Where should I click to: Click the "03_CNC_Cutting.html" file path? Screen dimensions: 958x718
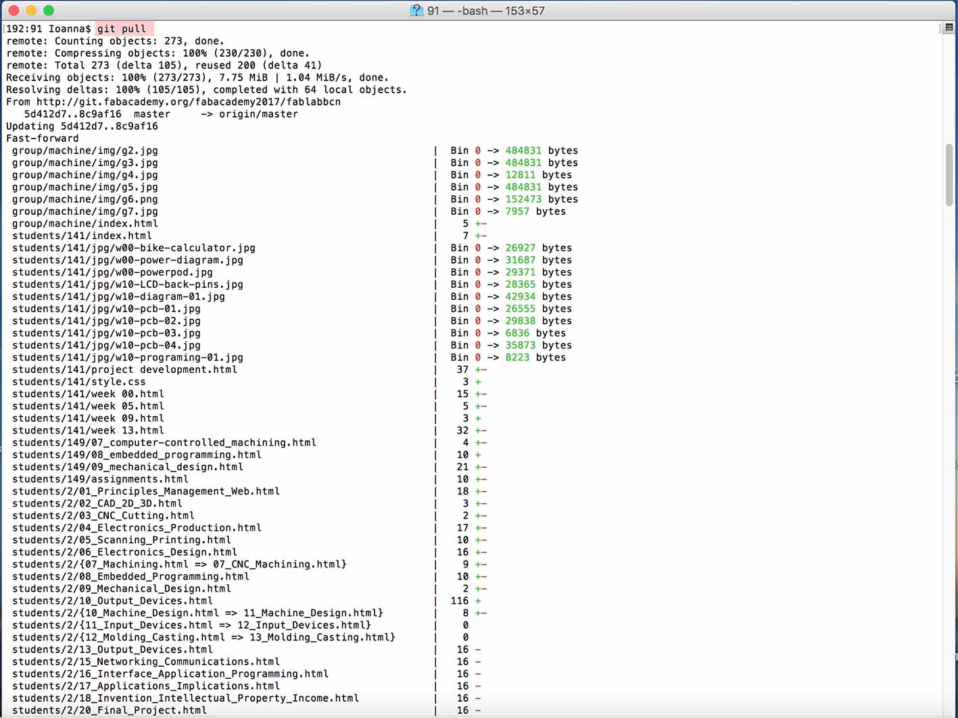tap(103, 515)
